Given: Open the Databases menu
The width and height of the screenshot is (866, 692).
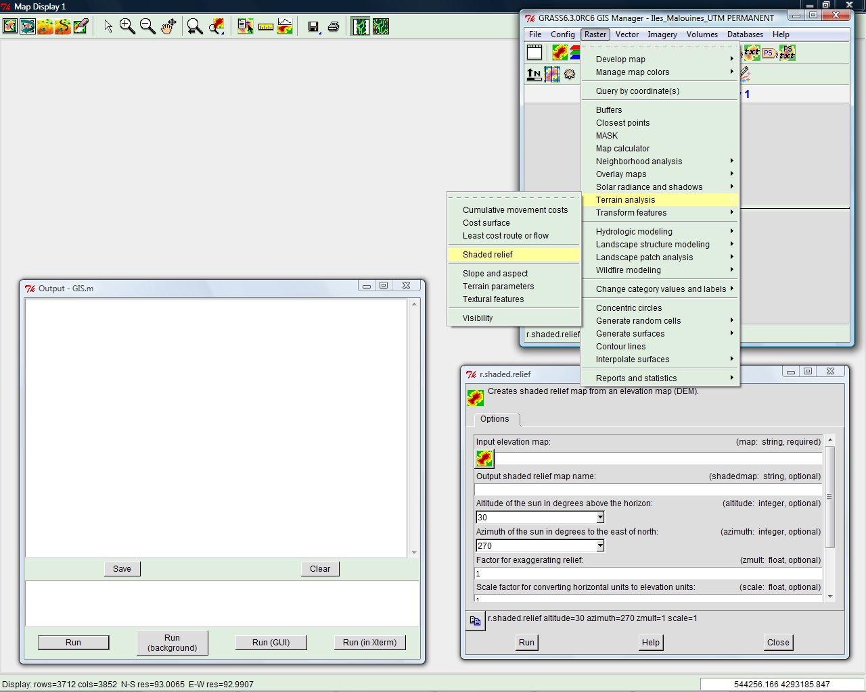Looking at the screenshot, I should coord(745,34).
